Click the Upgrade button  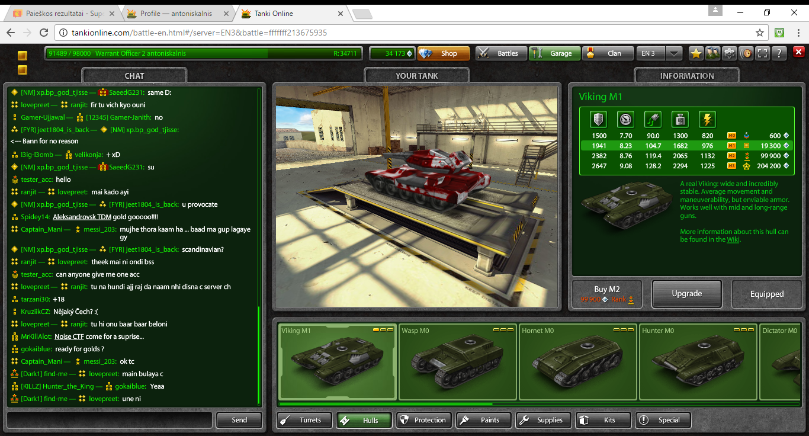[687, 294]
